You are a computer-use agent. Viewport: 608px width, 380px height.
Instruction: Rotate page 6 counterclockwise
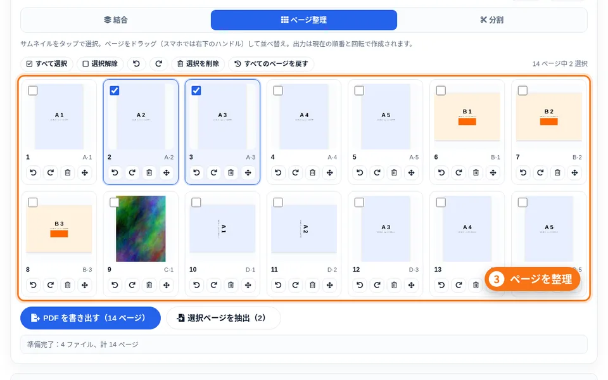pyautogui.click(x=441, y=172)
